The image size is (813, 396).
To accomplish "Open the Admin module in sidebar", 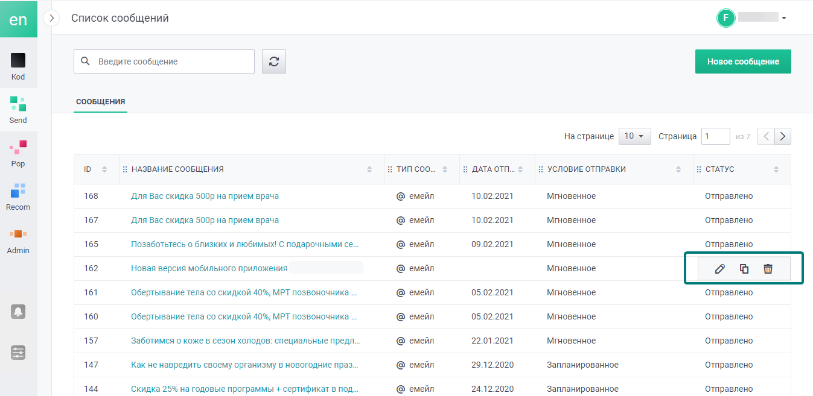I will click(x=18, y=240).
